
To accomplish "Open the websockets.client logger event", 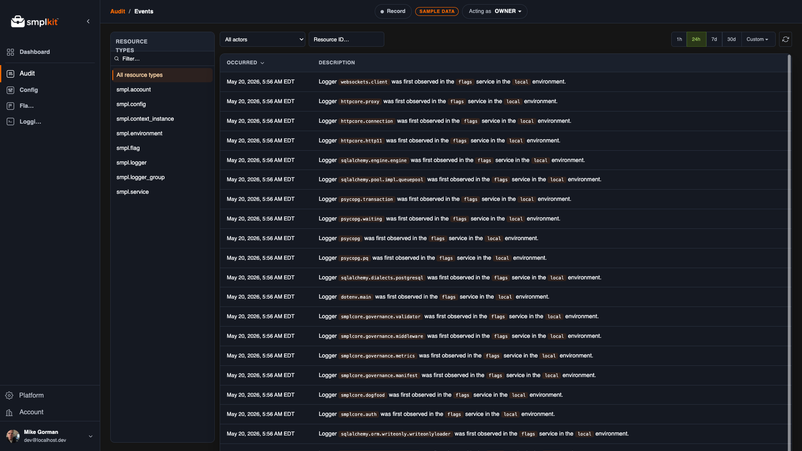I will coord(504,82).
